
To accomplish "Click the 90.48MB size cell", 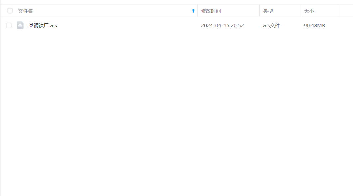I will pyautogui.click(x=314, y=26).
